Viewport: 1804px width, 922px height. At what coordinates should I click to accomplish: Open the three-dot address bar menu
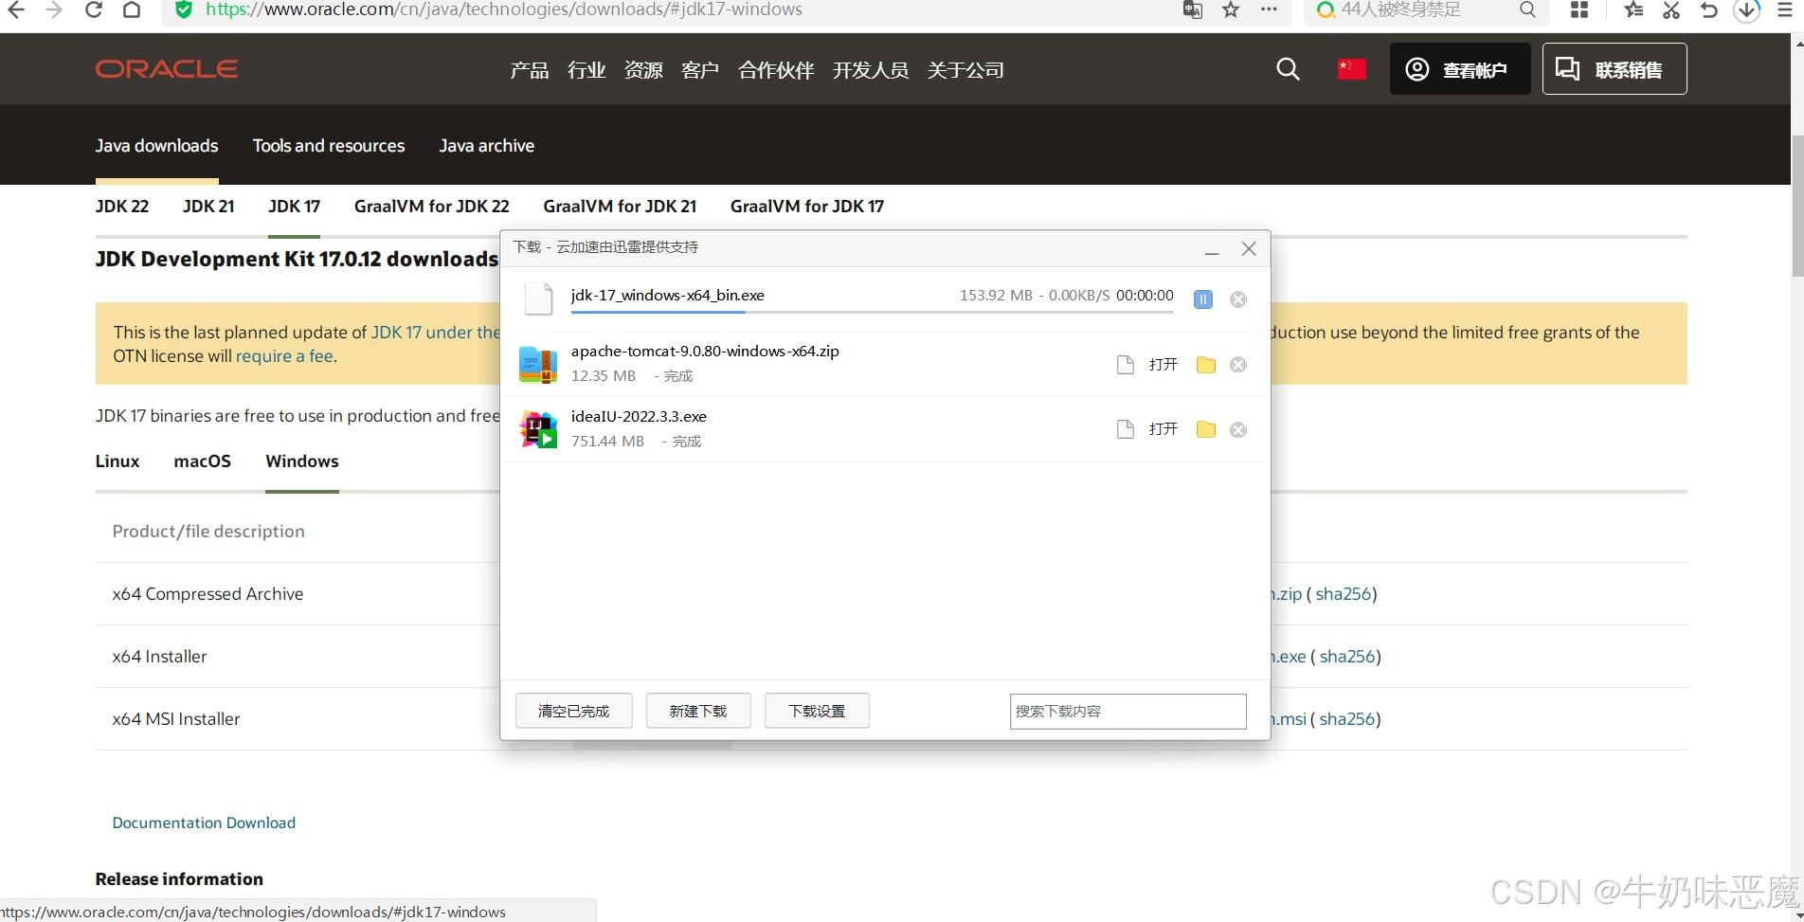[x=1269, y=9]
